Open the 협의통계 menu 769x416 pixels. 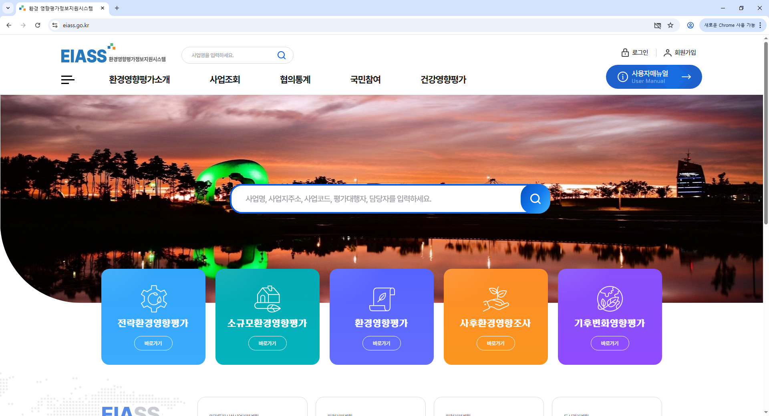coord(295,80)
